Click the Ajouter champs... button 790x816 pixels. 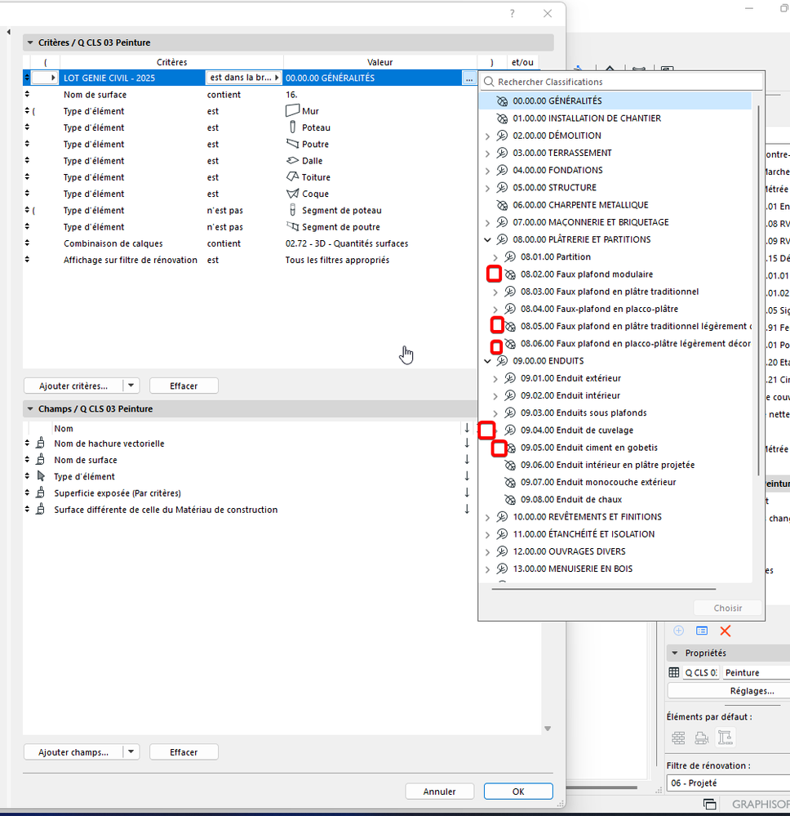[73, 752]
